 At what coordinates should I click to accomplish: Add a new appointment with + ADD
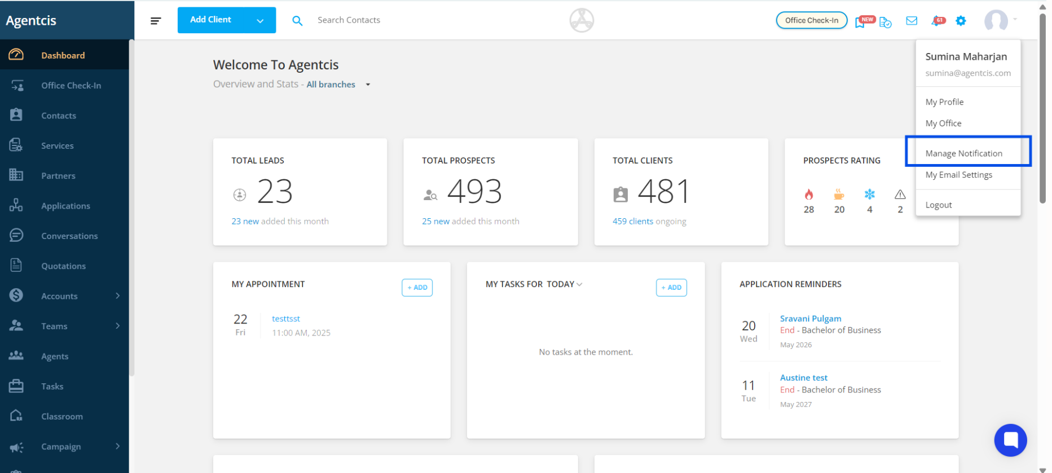417,288
